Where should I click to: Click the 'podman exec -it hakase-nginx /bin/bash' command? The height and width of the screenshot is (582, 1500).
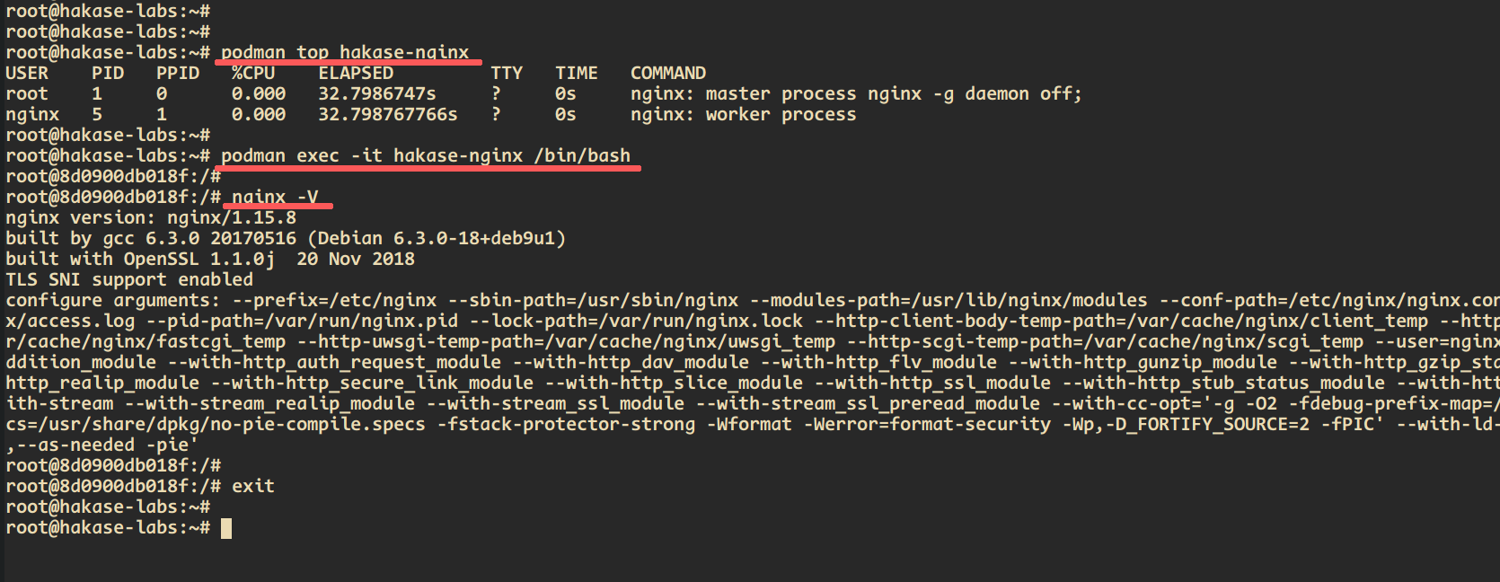(x=426, y=156)
